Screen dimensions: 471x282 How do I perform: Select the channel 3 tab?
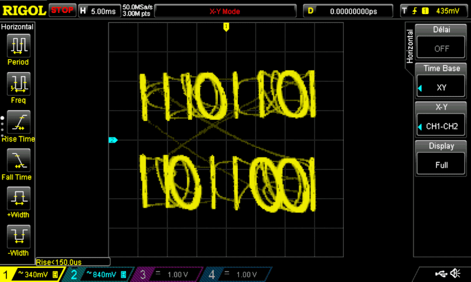point(168,274)
